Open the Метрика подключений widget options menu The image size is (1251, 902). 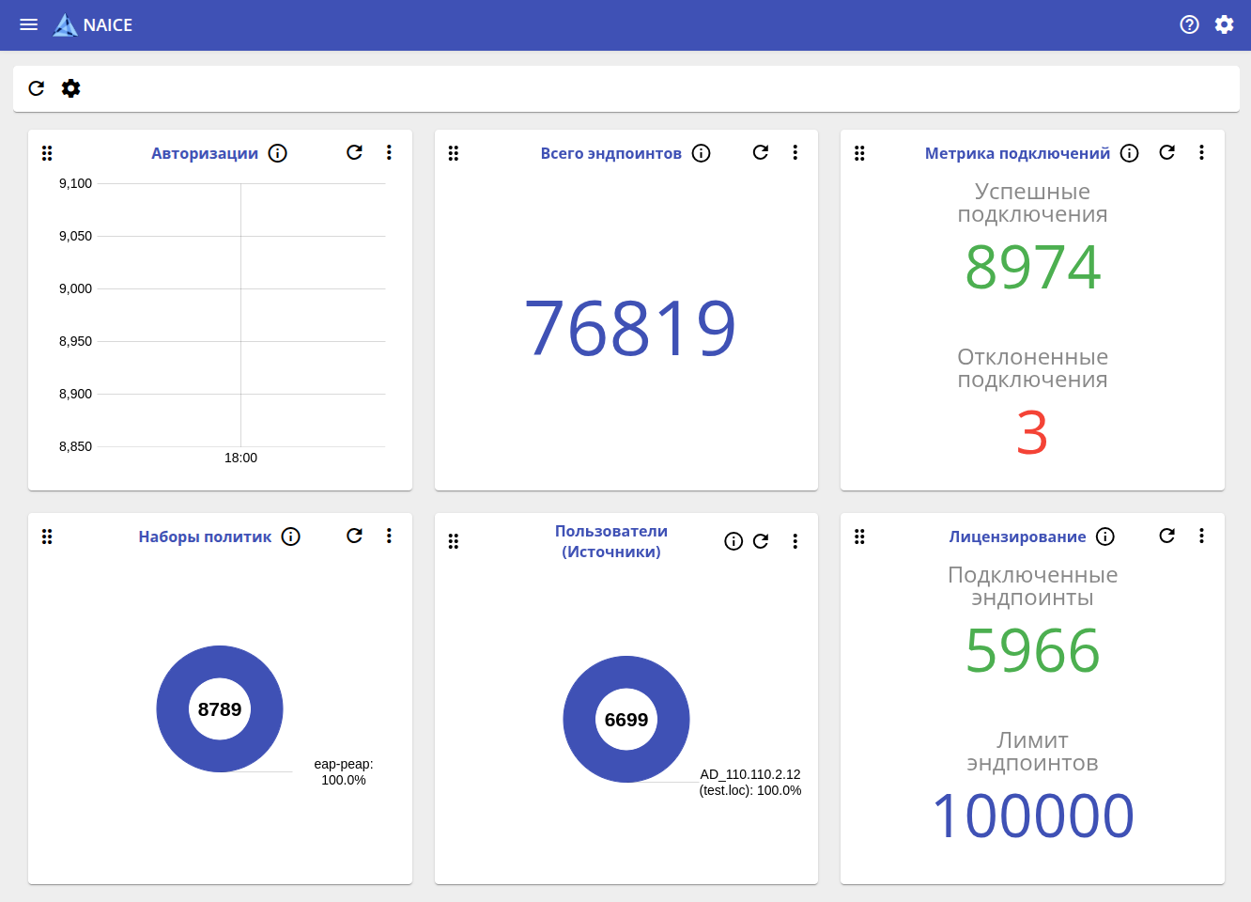click(1201, 152)
